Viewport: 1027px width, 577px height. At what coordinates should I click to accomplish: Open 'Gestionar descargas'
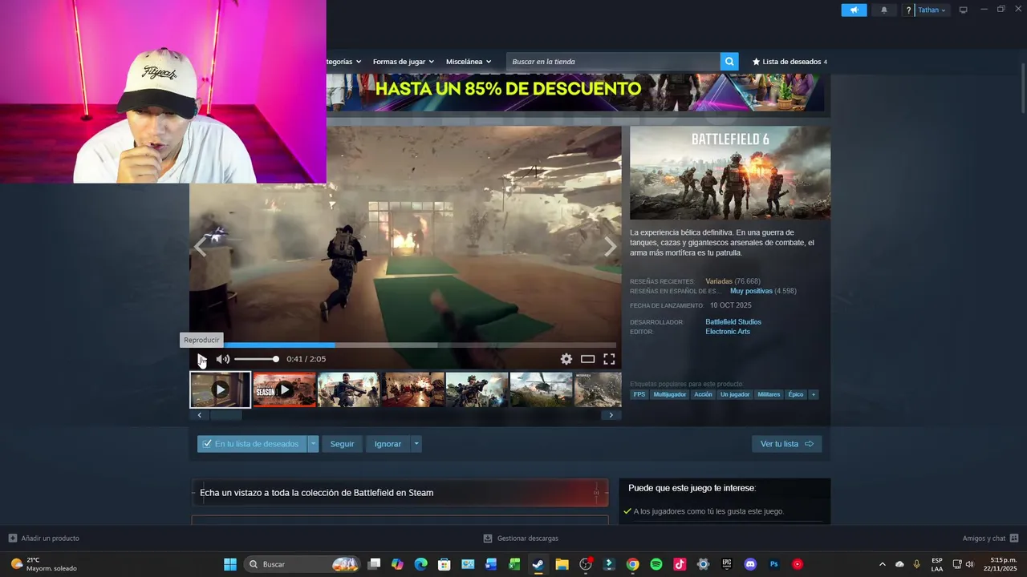521,539
